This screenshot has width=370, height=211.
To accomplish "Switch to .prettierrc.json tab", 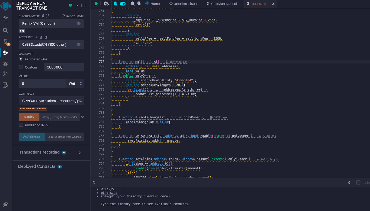I will 183,4.
